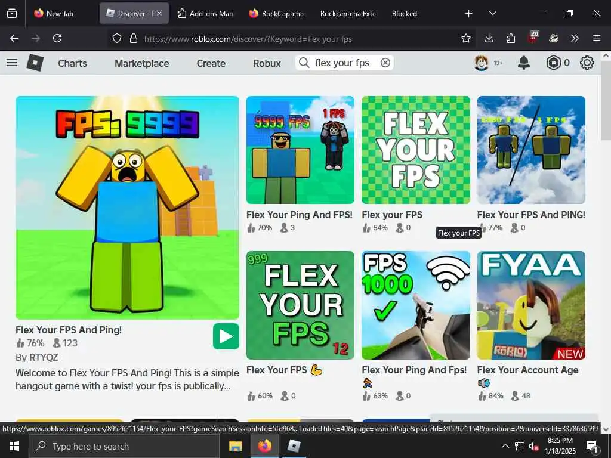This screenshot has width=611, height=458.
Task: Open the Robux balance icon
Action: point(553,63)
